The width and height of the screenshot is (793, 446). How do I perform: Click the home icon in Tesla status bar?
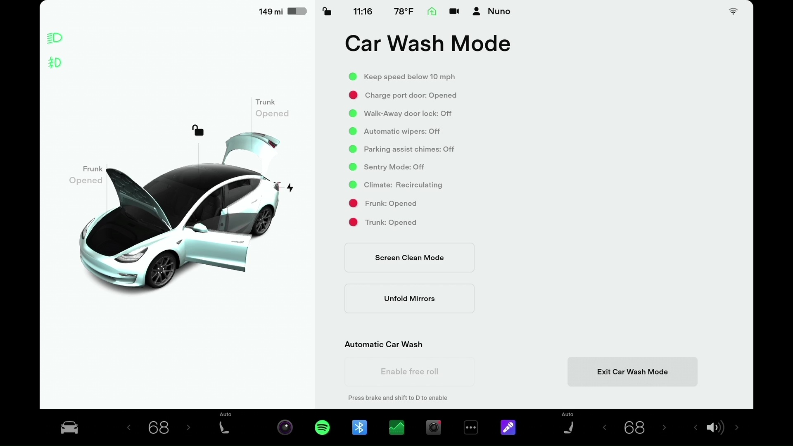coord(432,12)
